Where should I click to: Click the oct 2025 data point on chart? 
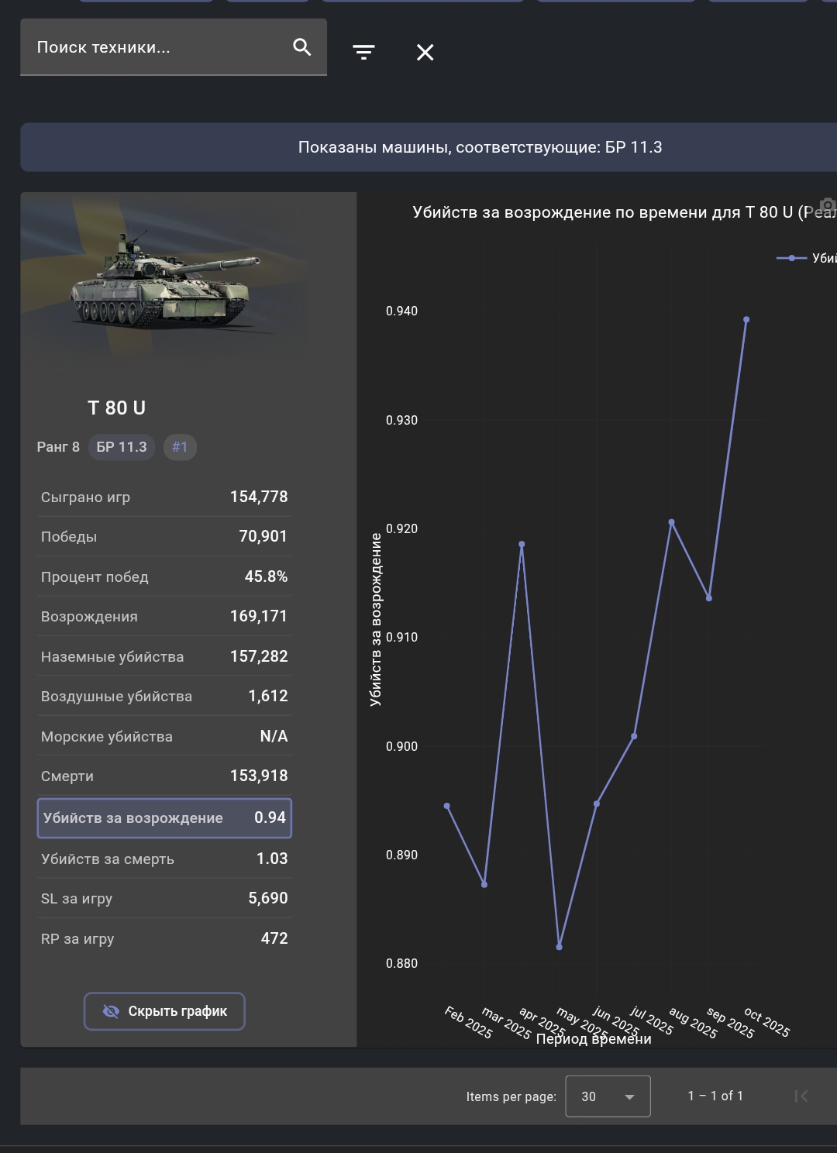coord(746,319)
